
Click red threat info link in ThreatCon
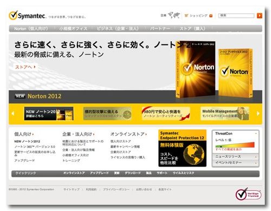[x=229, y=149]
